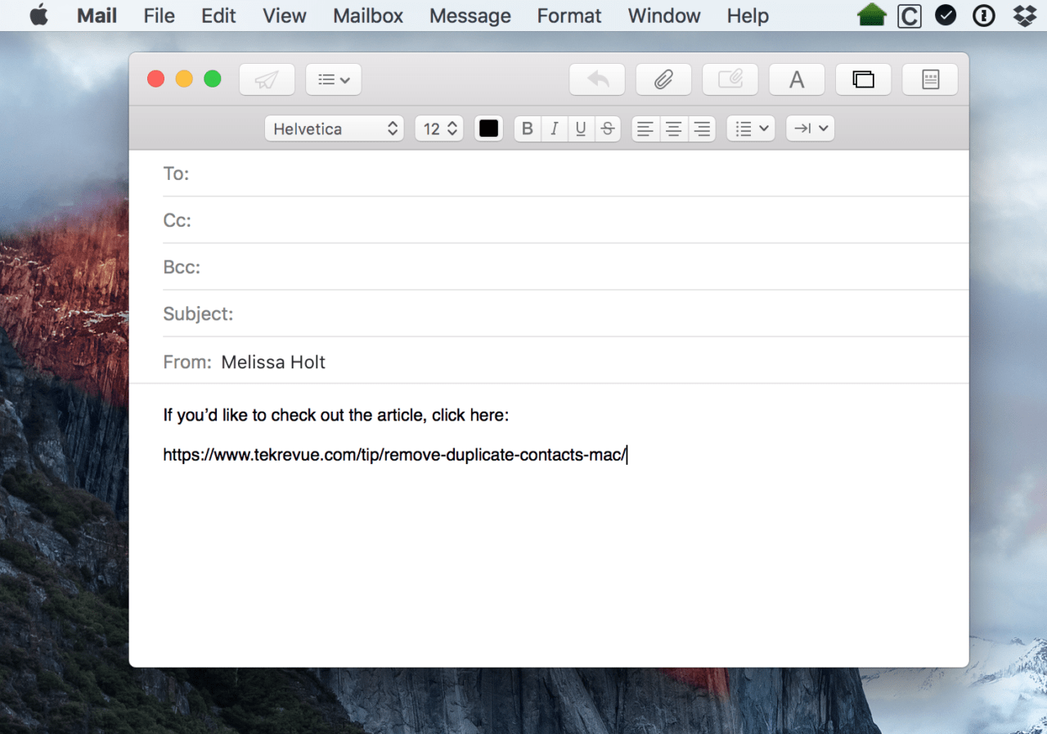
Task: Open the header fields list dropdown
Action: 334,79
